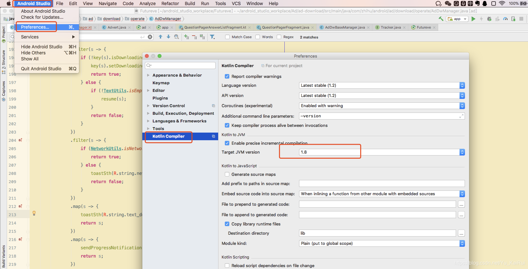Open the Target JVM version dropdown
This screenshot has width=528, height=269.
[382, 152]
